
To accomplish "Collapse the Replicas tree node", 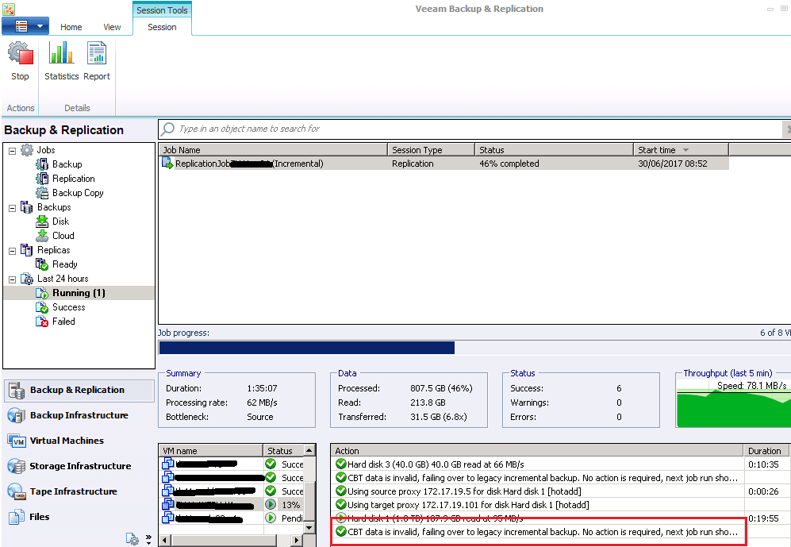I will click(x=12, y=251).
